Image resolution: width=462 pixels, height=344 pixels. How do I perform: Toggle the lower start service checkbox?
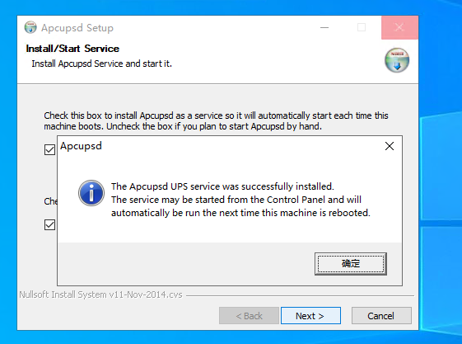(49, 225)
